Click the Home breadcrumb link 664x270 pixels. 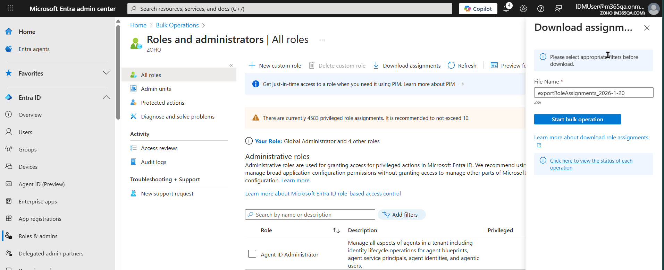coord(138,25)
